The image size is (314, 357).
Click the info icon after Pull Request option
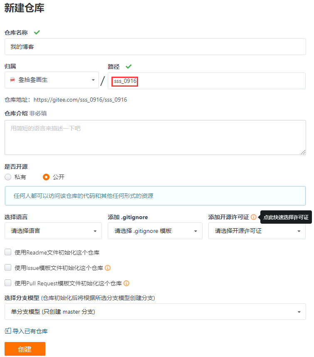[126, 283]
